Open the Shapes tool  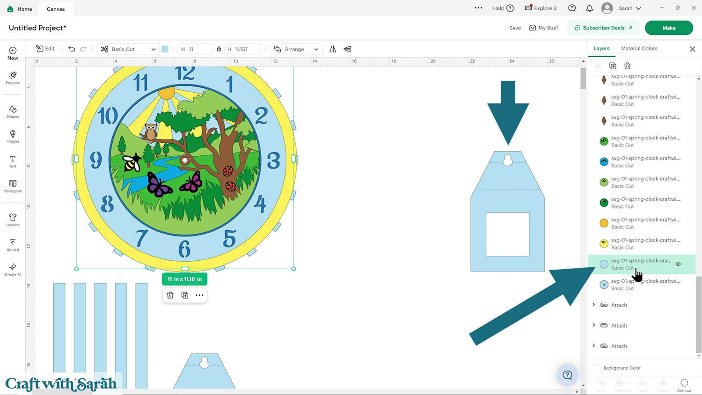pyautogui.click(x=13, y=111)
